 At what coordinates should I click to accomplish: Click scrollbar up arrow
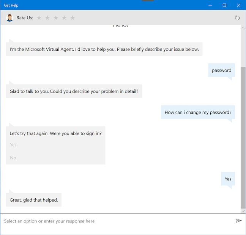pos(243,28)
